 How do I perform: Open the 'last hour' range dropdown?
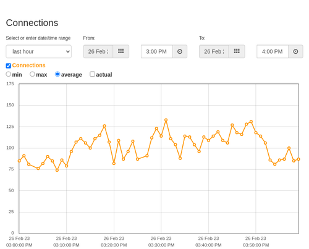pyautogui.click(x=39, y=51)
